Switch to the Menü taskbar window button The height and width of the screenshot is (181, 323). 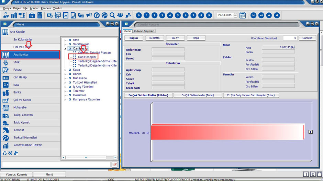tap(49, 174)
